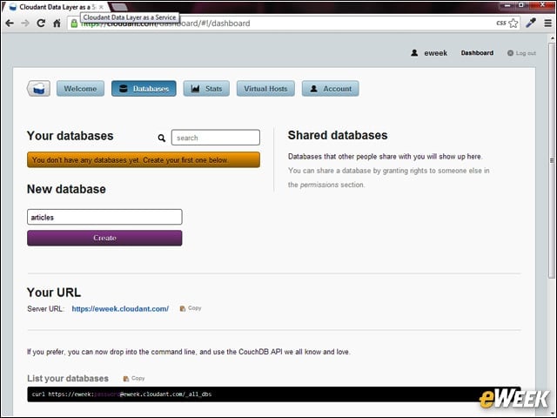
Task: Click the Shared databases heading
Action: click(338, 136)
